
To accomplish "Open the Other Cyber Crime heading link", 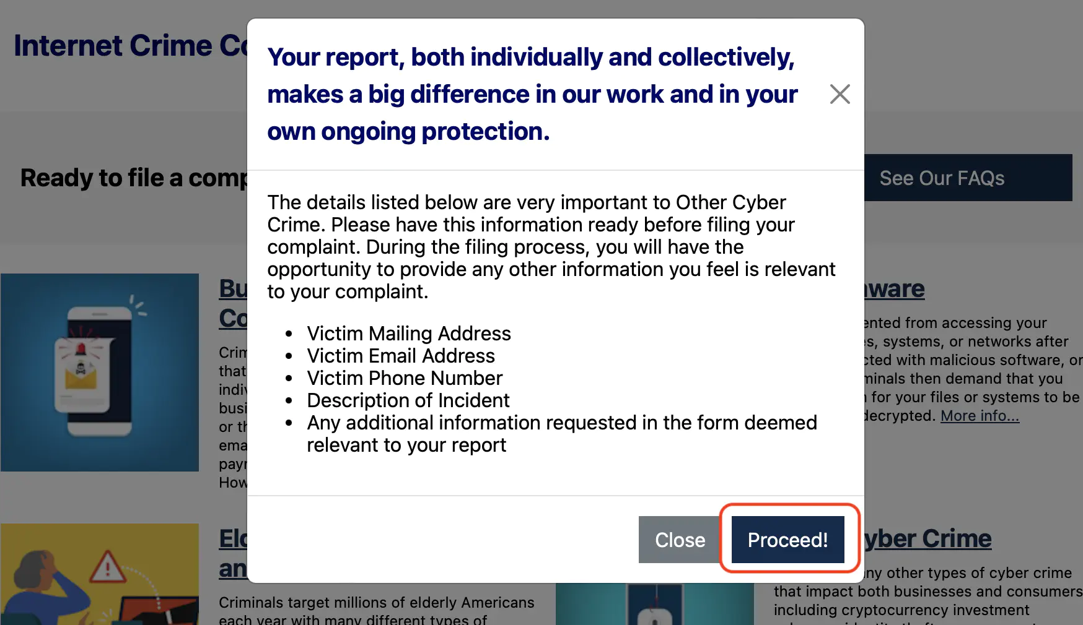I will pos(927,539).
